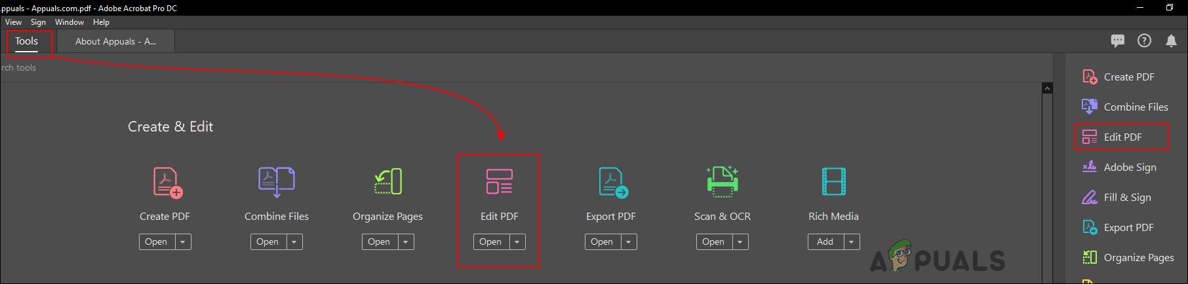Click the Fill & Sign label in the sidebar
1188x284 pixels.
coord(1127,197)
